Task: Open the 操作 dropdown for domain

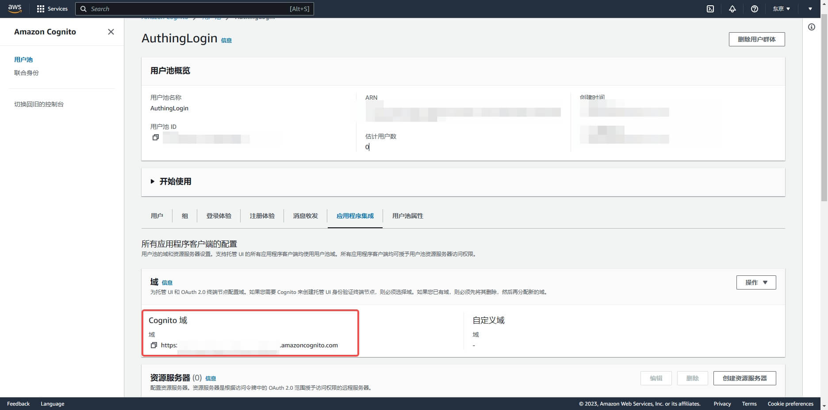Action: point(756,282)
